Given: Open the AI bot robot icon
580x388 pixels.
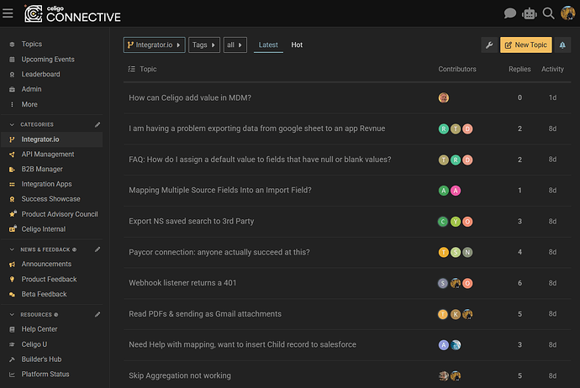Looking at the screenshot, I should pos(530,13).
